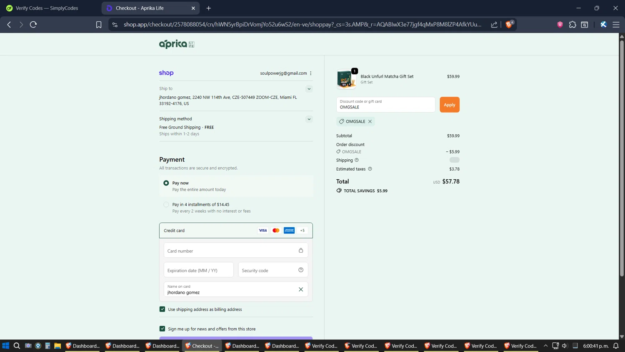The image size is (625, 352).
Task: Show the +5 more card types
Action: pyautogui.click(x=302, y=230)
